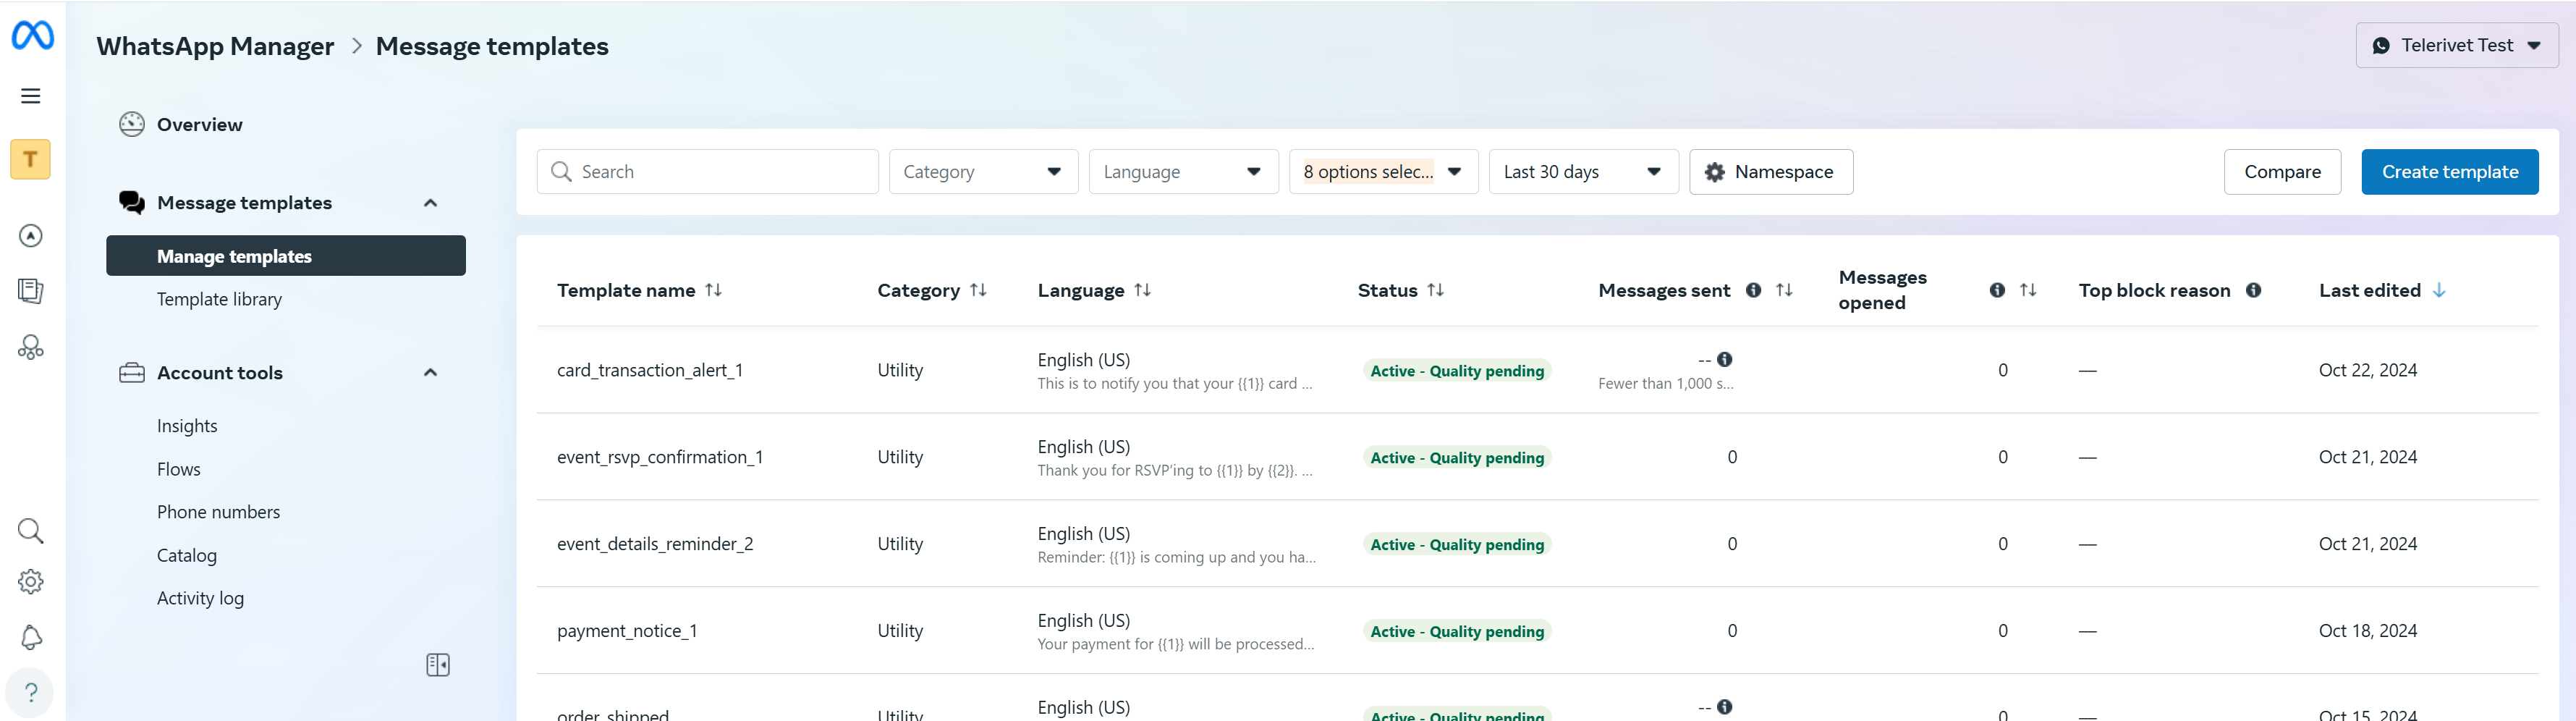
Task: Open Insights under Account tools
Action: [x=187, y=426]
